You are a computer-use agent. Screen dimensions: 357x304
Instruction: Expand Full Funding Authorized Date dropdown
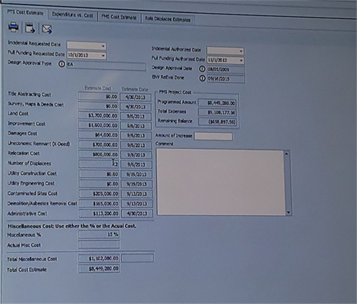point(241,60)
